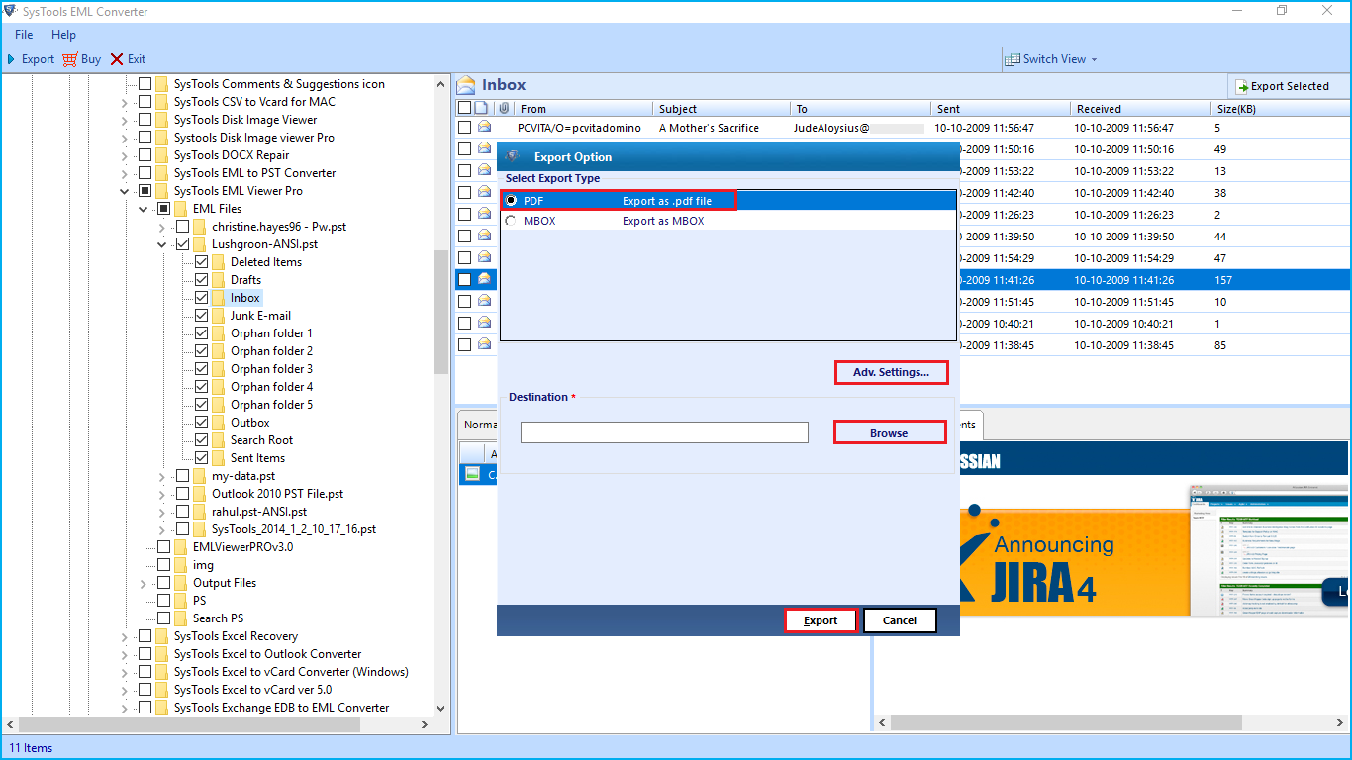Click the attachment paperclip column header
The image size is (1352, 760).
[504, 108]
